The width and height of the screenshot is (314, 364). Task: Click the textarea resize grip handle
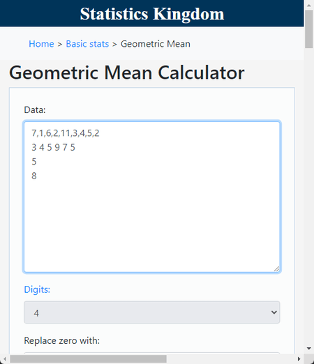coord(276,269)
